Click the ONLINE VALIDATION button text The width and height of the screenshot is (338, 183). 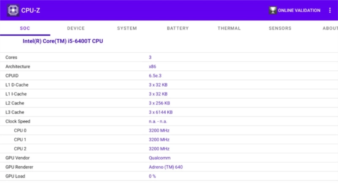click(x=299, y=10)
